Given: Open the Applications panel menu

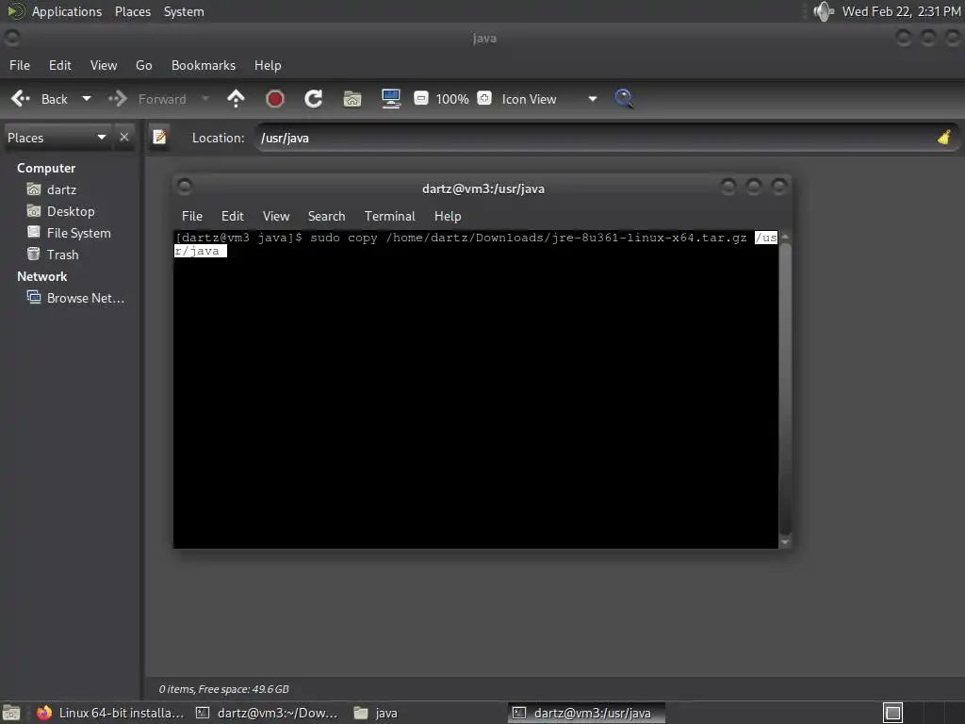Looking at the screenshot, I should (67, 11).
